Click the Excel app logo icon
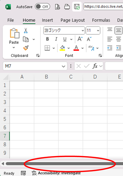123x176 pixels. 8,7
